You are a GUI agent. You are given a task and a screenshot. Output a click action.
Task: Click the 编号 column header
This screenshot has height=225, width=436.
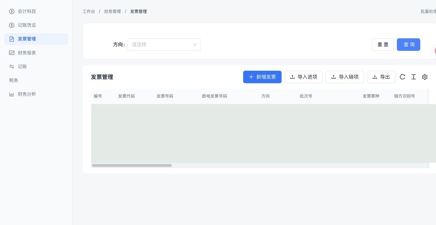click(98, 96)
